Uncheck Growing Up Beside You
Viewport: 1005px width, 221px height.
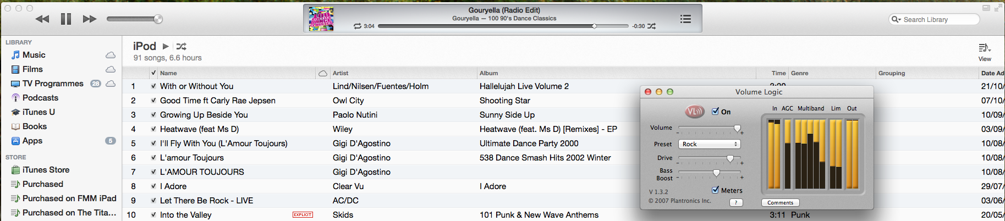tap(153, 115)
